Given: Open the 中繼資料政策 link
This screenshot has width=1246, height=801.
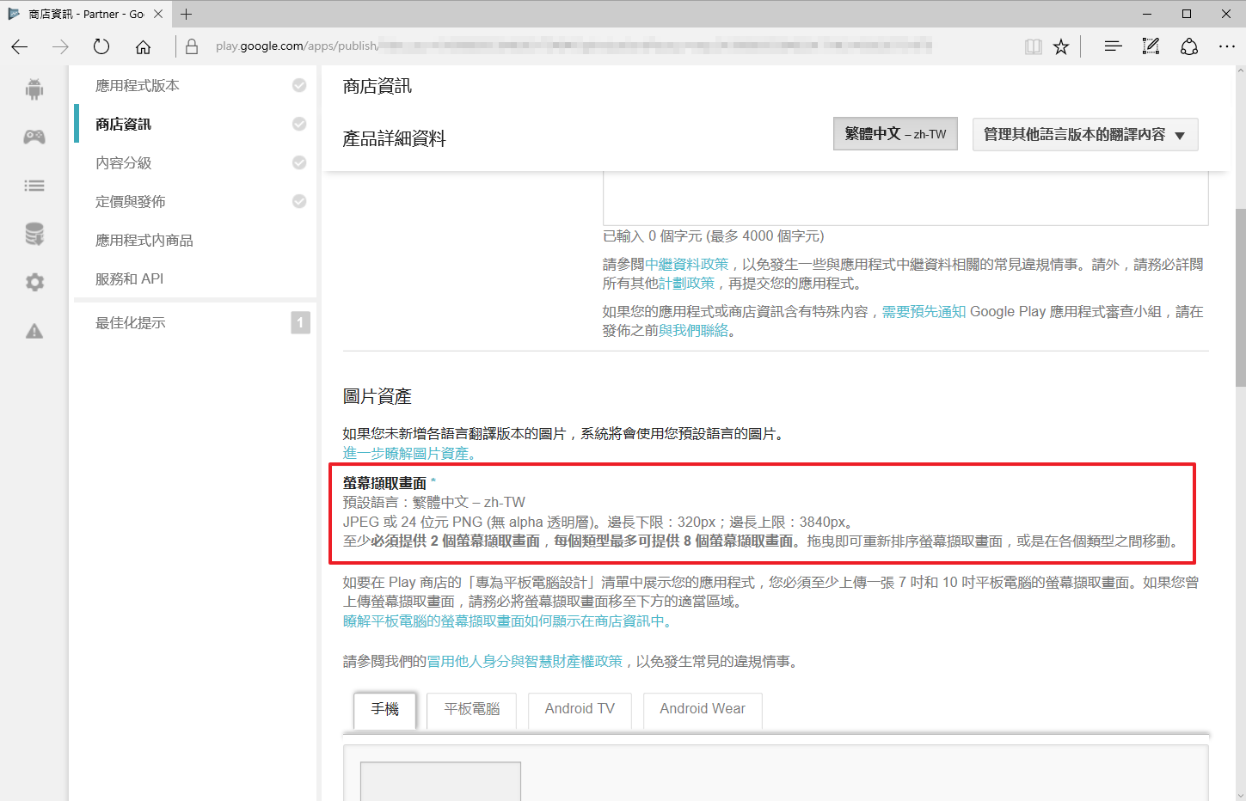Looking at the screenshot, I should pyautogui.click(x=686, y=264).
